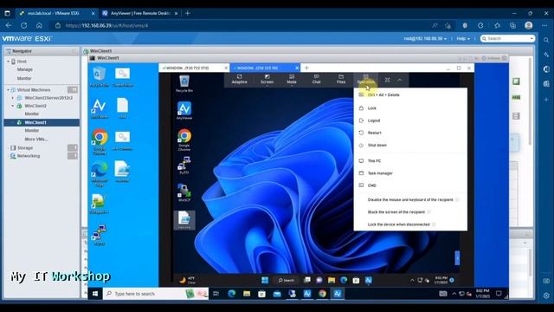Open the remote Recycle Bin icon
Viewport: 554px width, 312px height.
tap(184, 83)
